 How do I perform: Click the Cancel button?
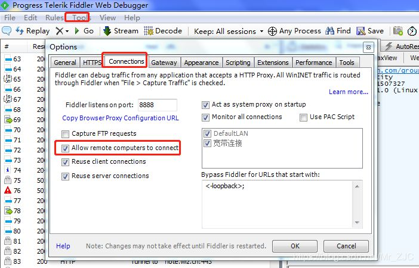point(346,246)
